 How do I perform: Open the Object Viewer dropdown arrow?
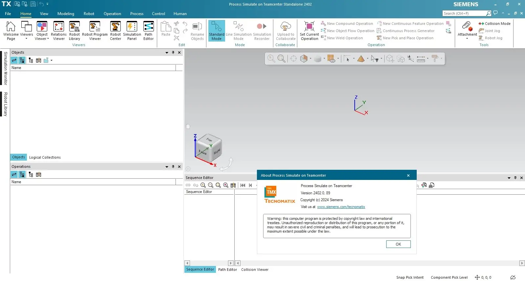pos(48,39)
